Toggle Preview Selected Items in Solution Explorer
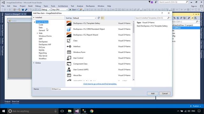The width and height of the screenshot is (204, 114). point(192,18)
